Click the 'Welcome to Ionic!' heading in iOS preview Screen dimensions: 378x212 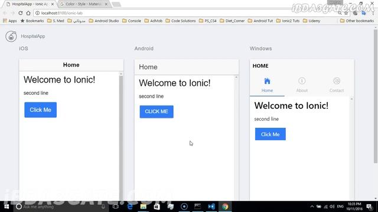(59, 79)
